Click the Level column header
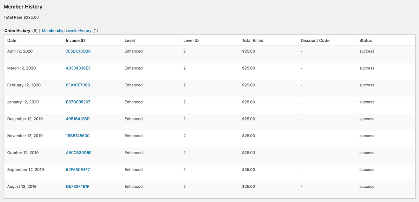419x202 pixels. coord(130,40)
